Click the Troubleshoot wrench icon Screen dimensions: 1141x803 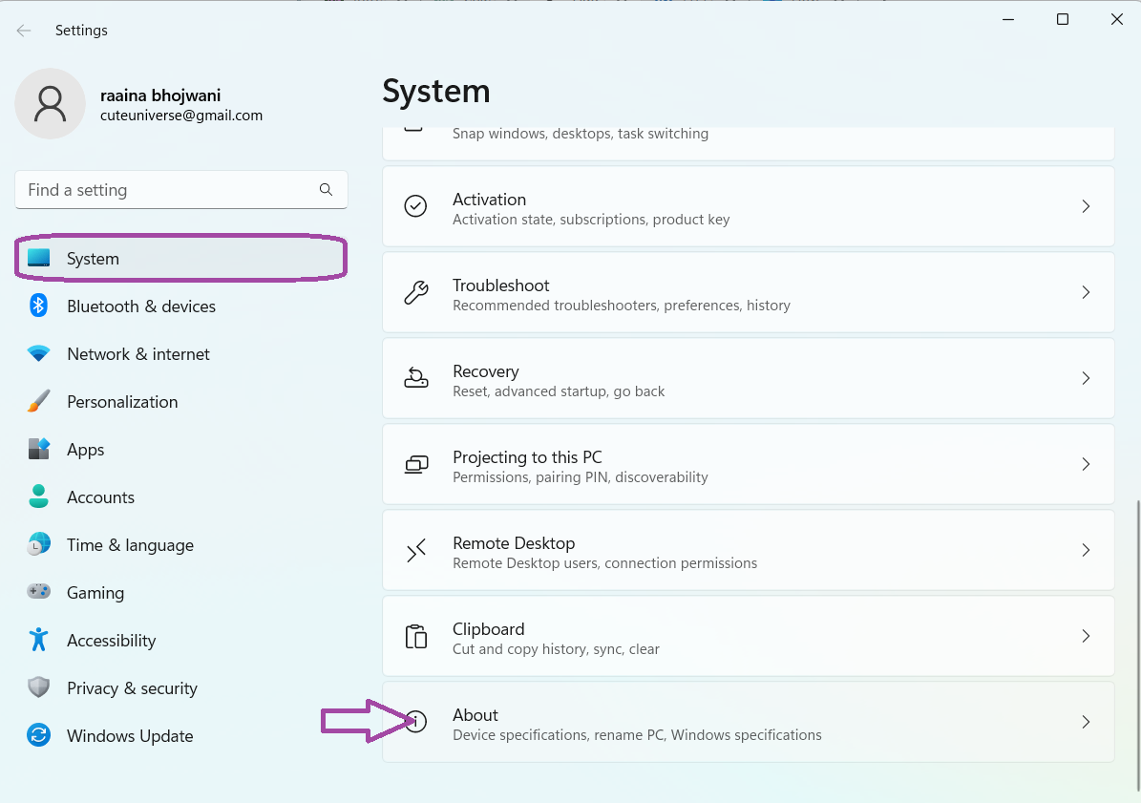point(415,293)
